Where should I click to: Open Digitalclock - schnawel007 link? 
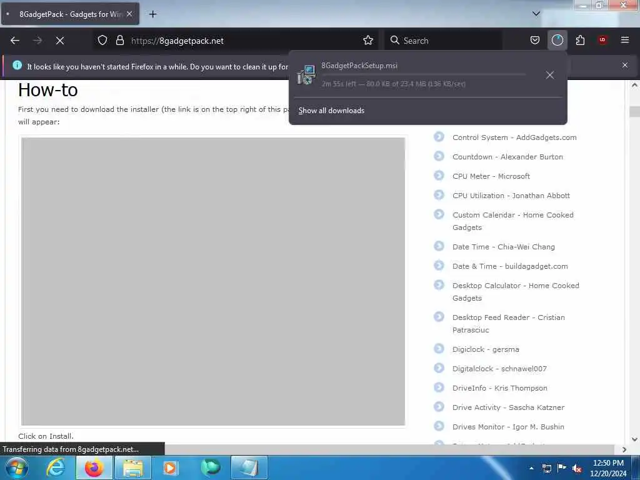point(499,369)
